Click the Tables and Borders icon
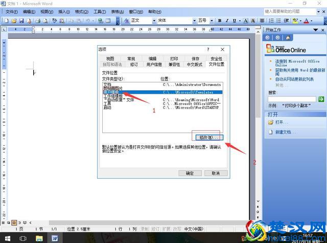327x243 pixels. tap(108, 20)
